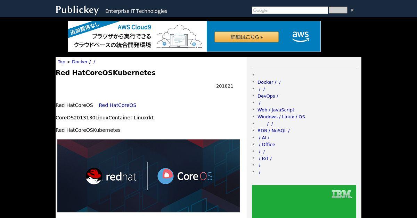Image resolution: width=417 pixels, height=218 pixels.
Task: Open the Docker sidebar category
Action: pyautogui.click(x=269, y=82)
